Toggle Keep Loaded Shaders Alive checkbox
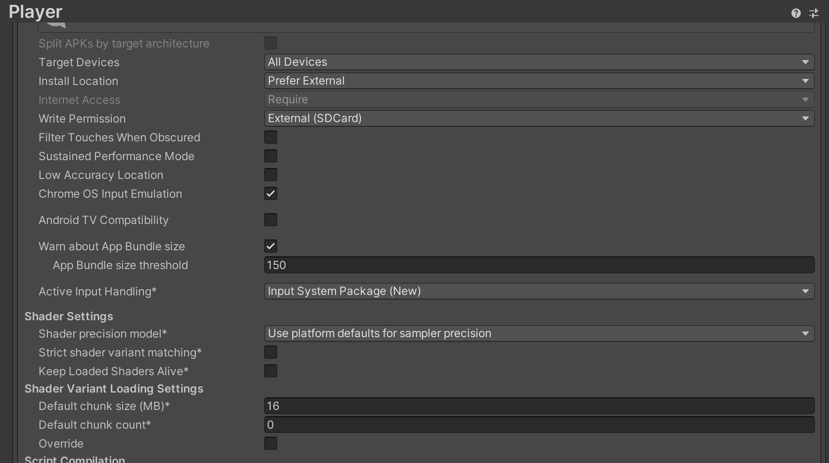Image resolution: width=829 pixels, height=463 pixels. pyautogui.click(x=271, y=371)
